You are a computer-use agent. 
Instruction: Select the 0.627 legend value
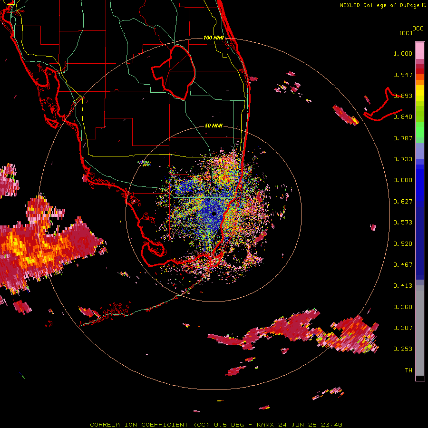pyautogui.click(x=403, y=202)
